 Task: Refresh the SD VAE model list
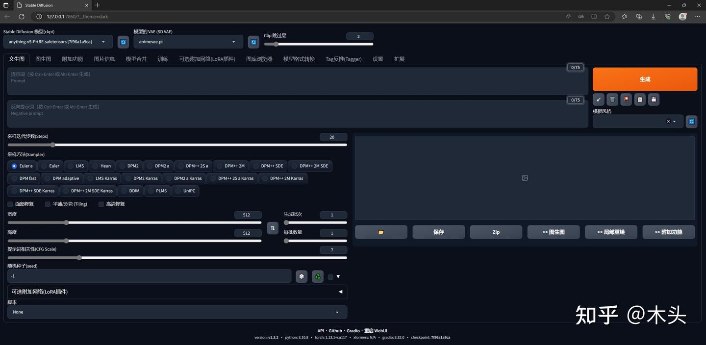[x=253, y=42]
